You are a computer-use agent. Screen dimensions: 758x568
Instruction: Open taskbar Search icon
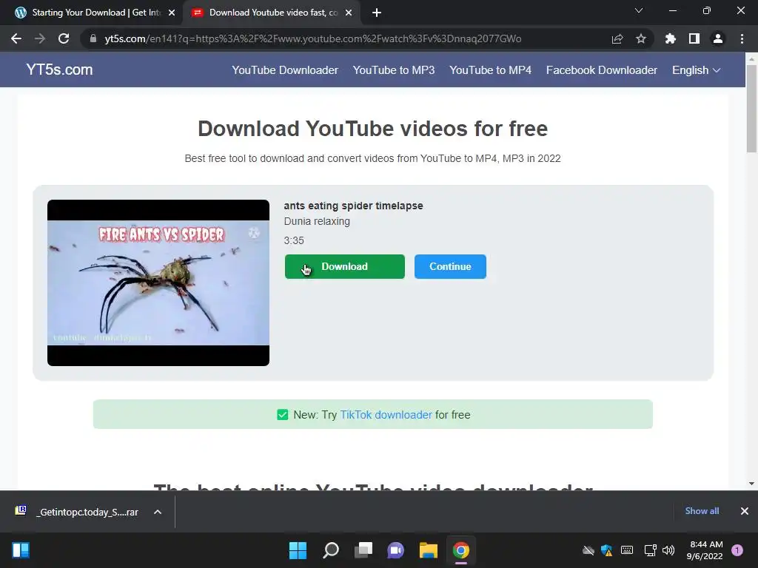click(x=331, y=550)
